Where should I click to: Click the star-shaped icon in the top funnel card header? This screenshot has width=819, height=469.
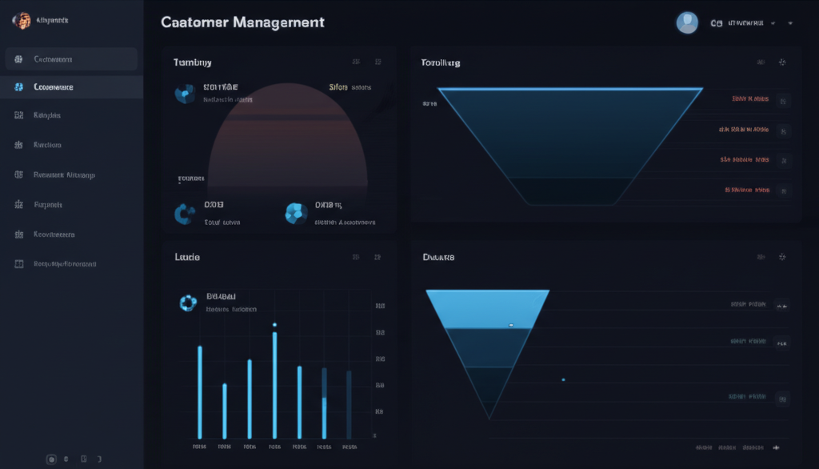(782, 62)
